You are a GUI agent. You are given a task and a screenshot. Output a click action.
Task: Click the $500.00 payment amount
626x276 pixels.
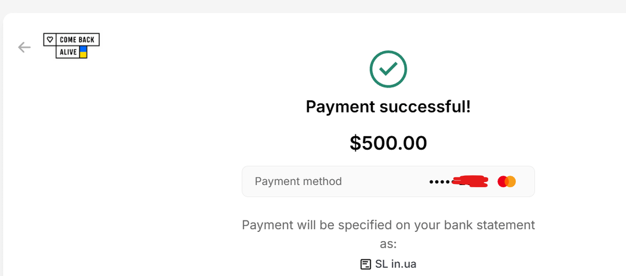[388, 143]
